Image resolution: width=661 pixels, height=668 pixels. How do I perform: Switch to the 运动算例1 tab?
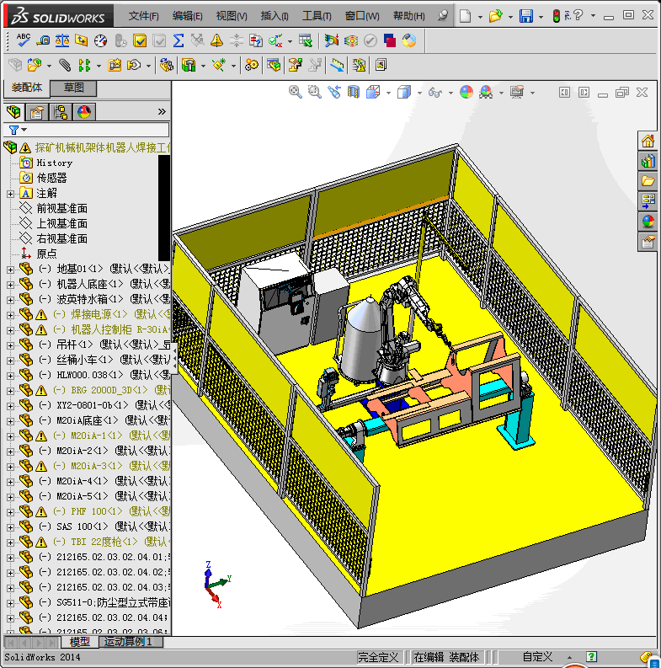[x=131, y=642]
